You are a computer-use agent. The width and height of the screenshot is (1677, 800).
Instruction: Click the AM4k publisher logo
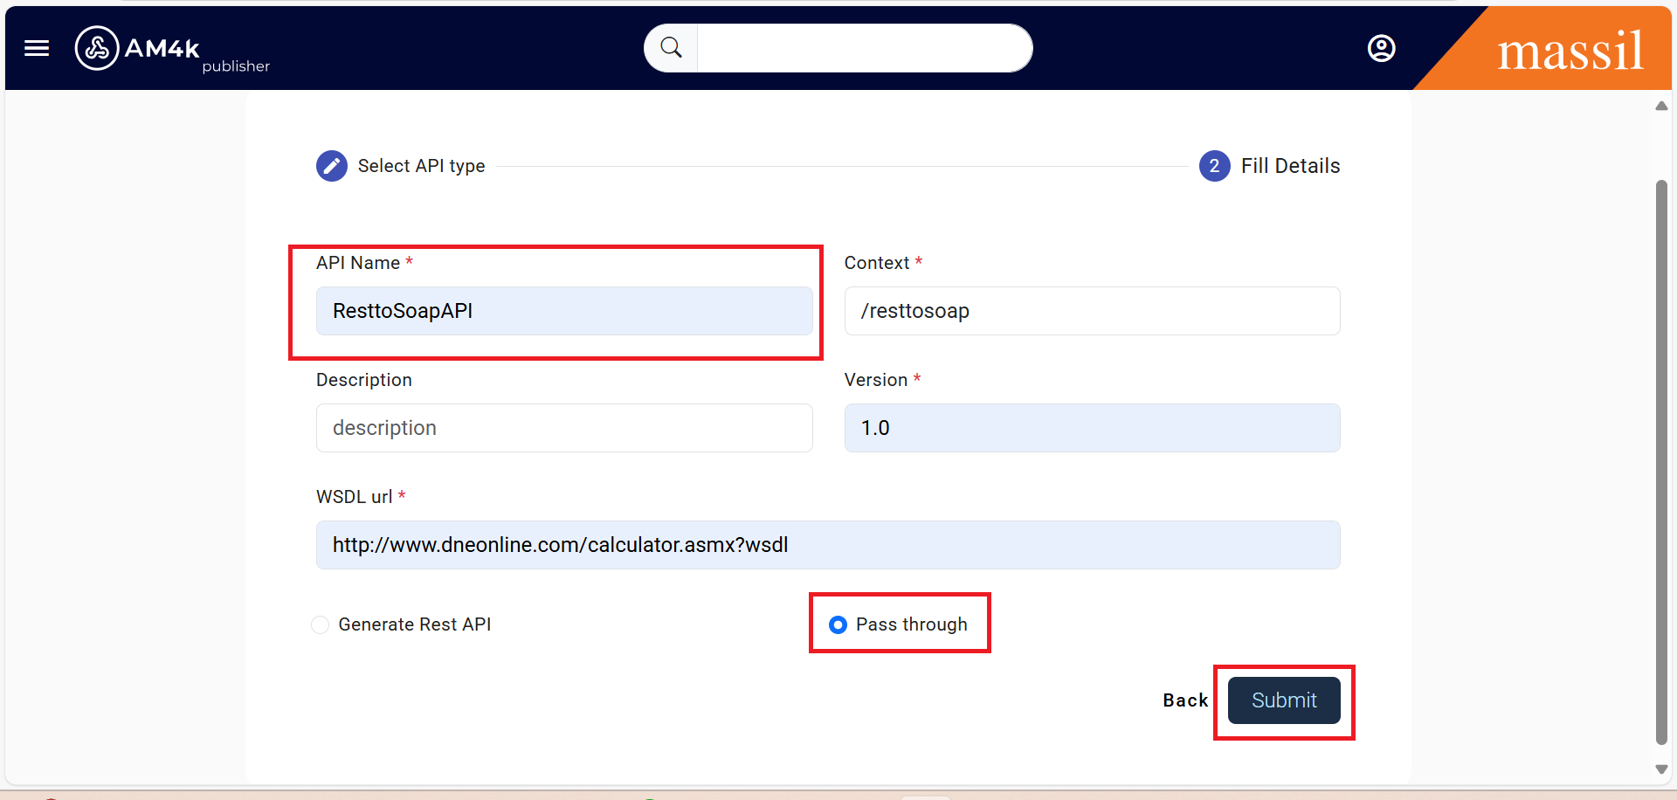(x=172, y=49)
